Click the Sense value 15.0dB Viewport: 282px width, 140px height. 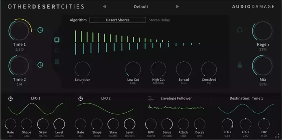(167, 136)
